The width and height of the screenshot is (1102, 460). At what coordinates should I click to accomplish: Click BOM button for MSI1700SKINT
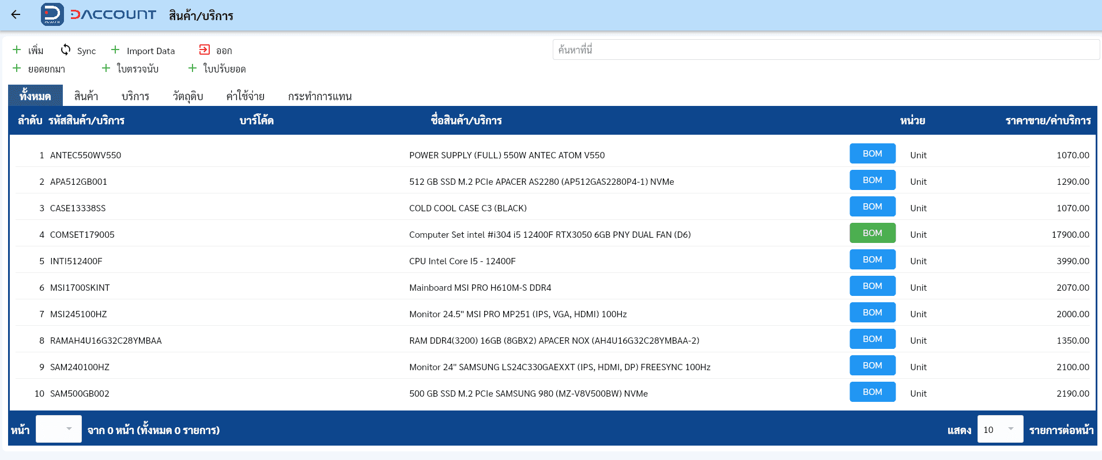tap(873, 286)
